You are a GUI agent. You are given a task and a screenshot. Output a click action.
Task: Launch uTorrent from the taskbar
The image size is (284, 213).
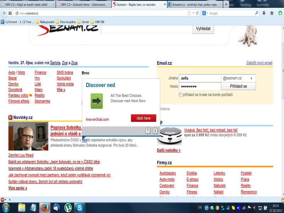(x=68, y=207)
